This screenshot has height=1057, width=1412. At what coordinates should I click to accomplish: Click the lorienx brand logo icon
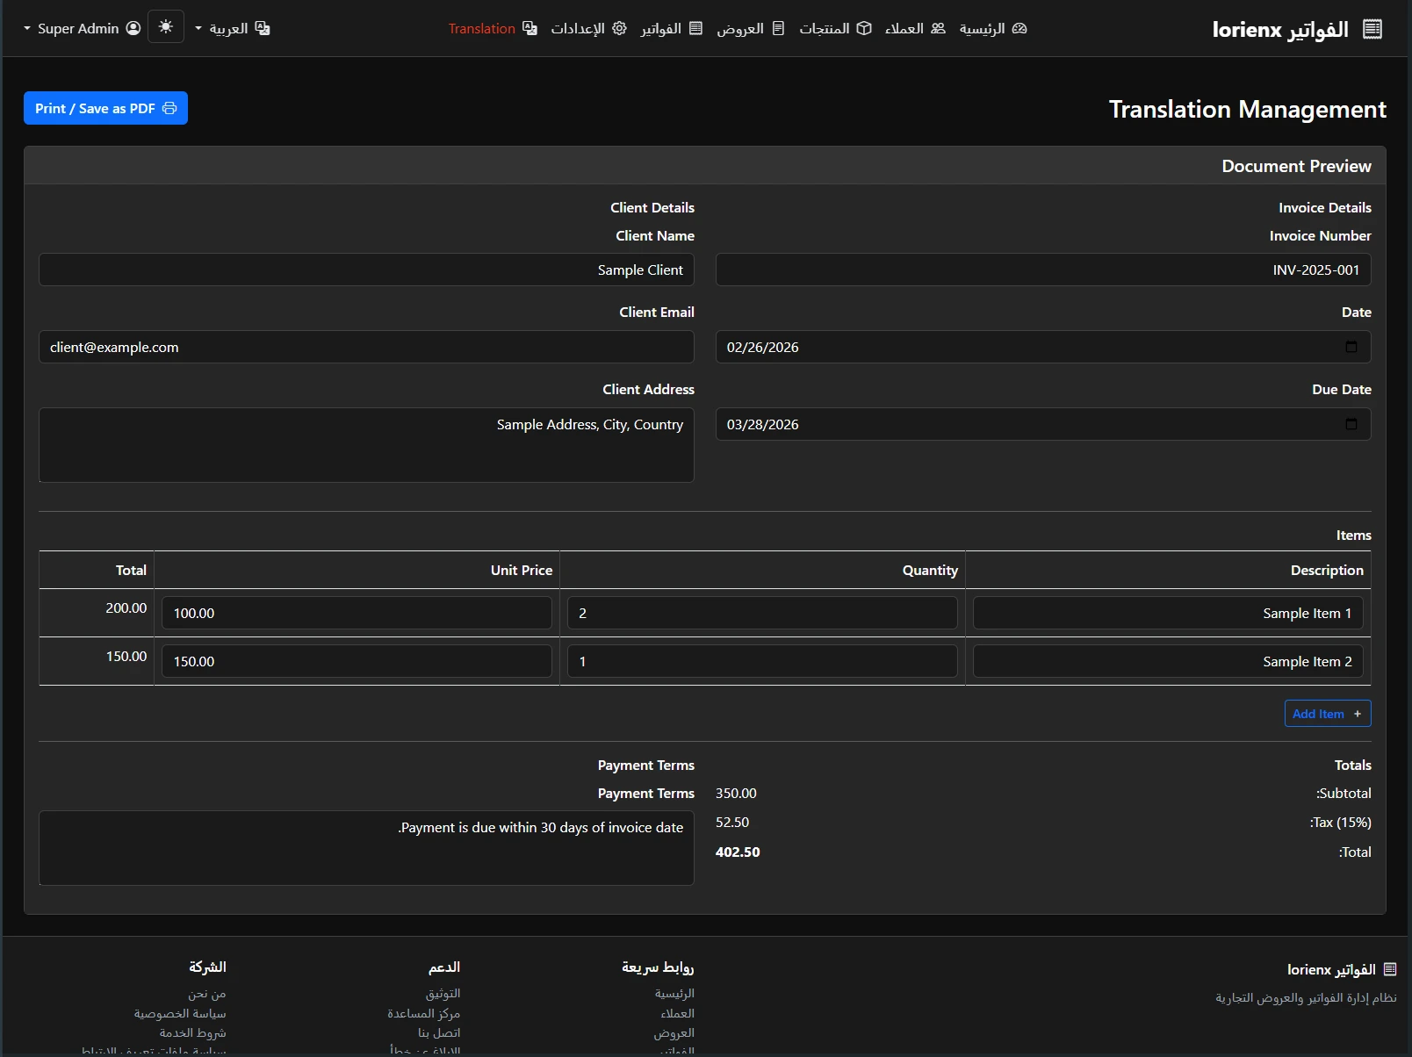click(x=1372, y=29)
